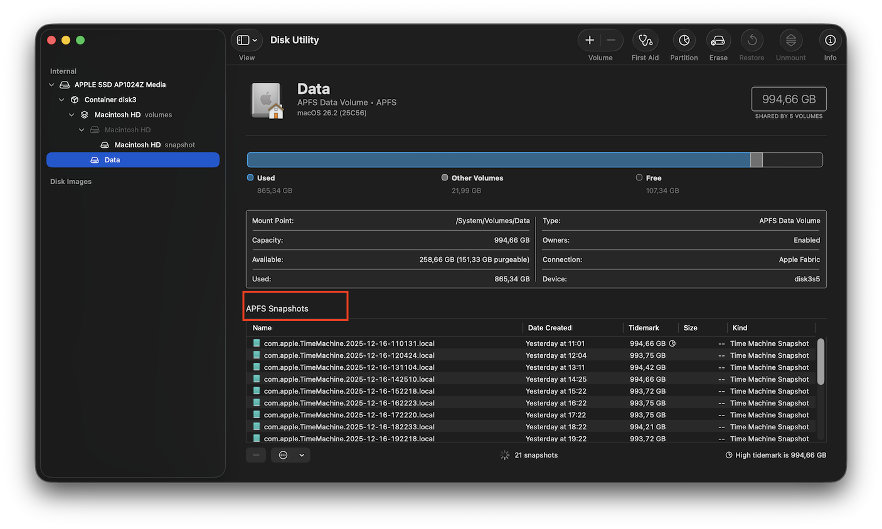Collapse Macintosh HD volumes group
882x529 pixels.
pyautogui.click(x=72, y=115)
